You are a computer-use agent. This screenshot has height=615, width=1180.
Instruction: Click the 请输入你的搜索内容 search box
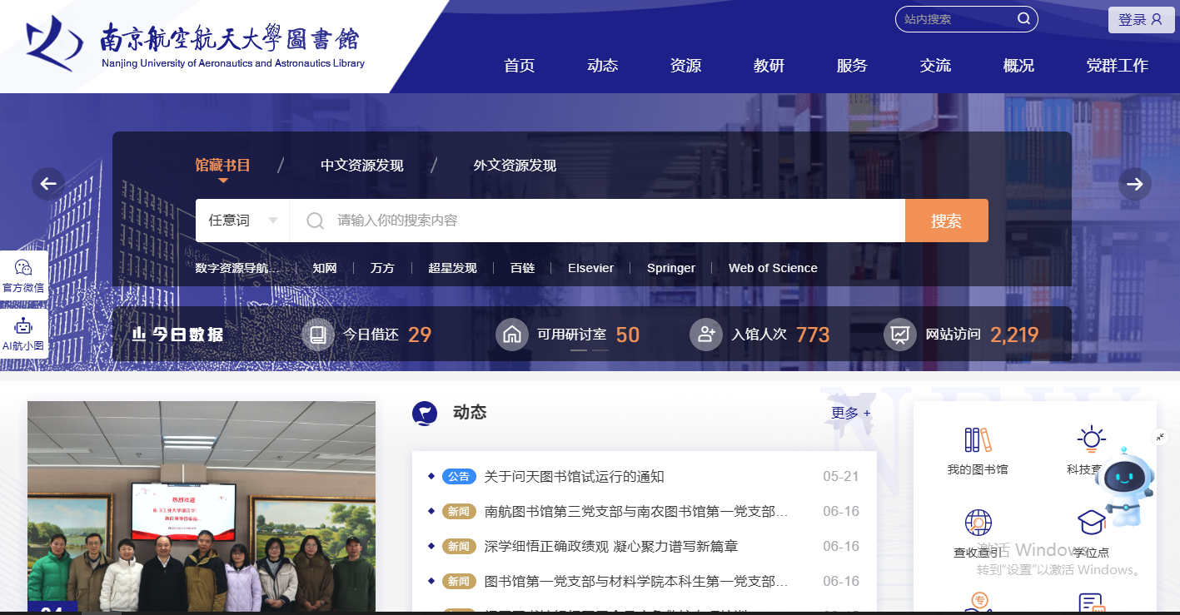pyautogui.click(x=597, y=221)
